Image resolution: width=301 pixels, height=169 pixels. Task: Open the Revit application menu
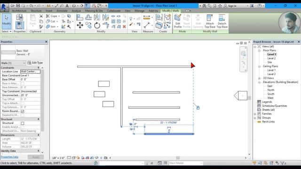pyautogui.click(x=4, y=7)
